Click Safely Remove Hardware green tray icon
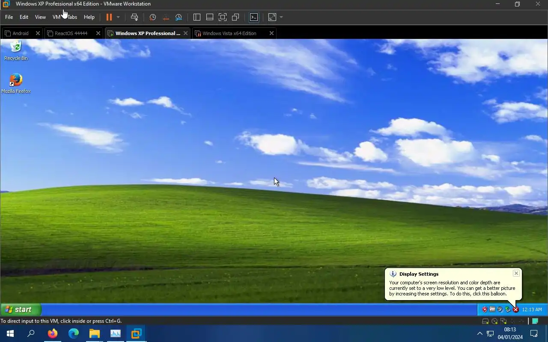This screenshot has width=548, height=342. (x=508, y=310)
